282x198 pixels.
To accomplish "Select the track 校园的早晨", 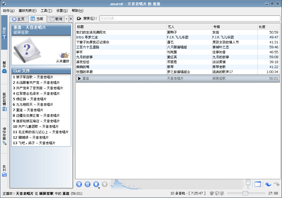I will coord(84,72).
